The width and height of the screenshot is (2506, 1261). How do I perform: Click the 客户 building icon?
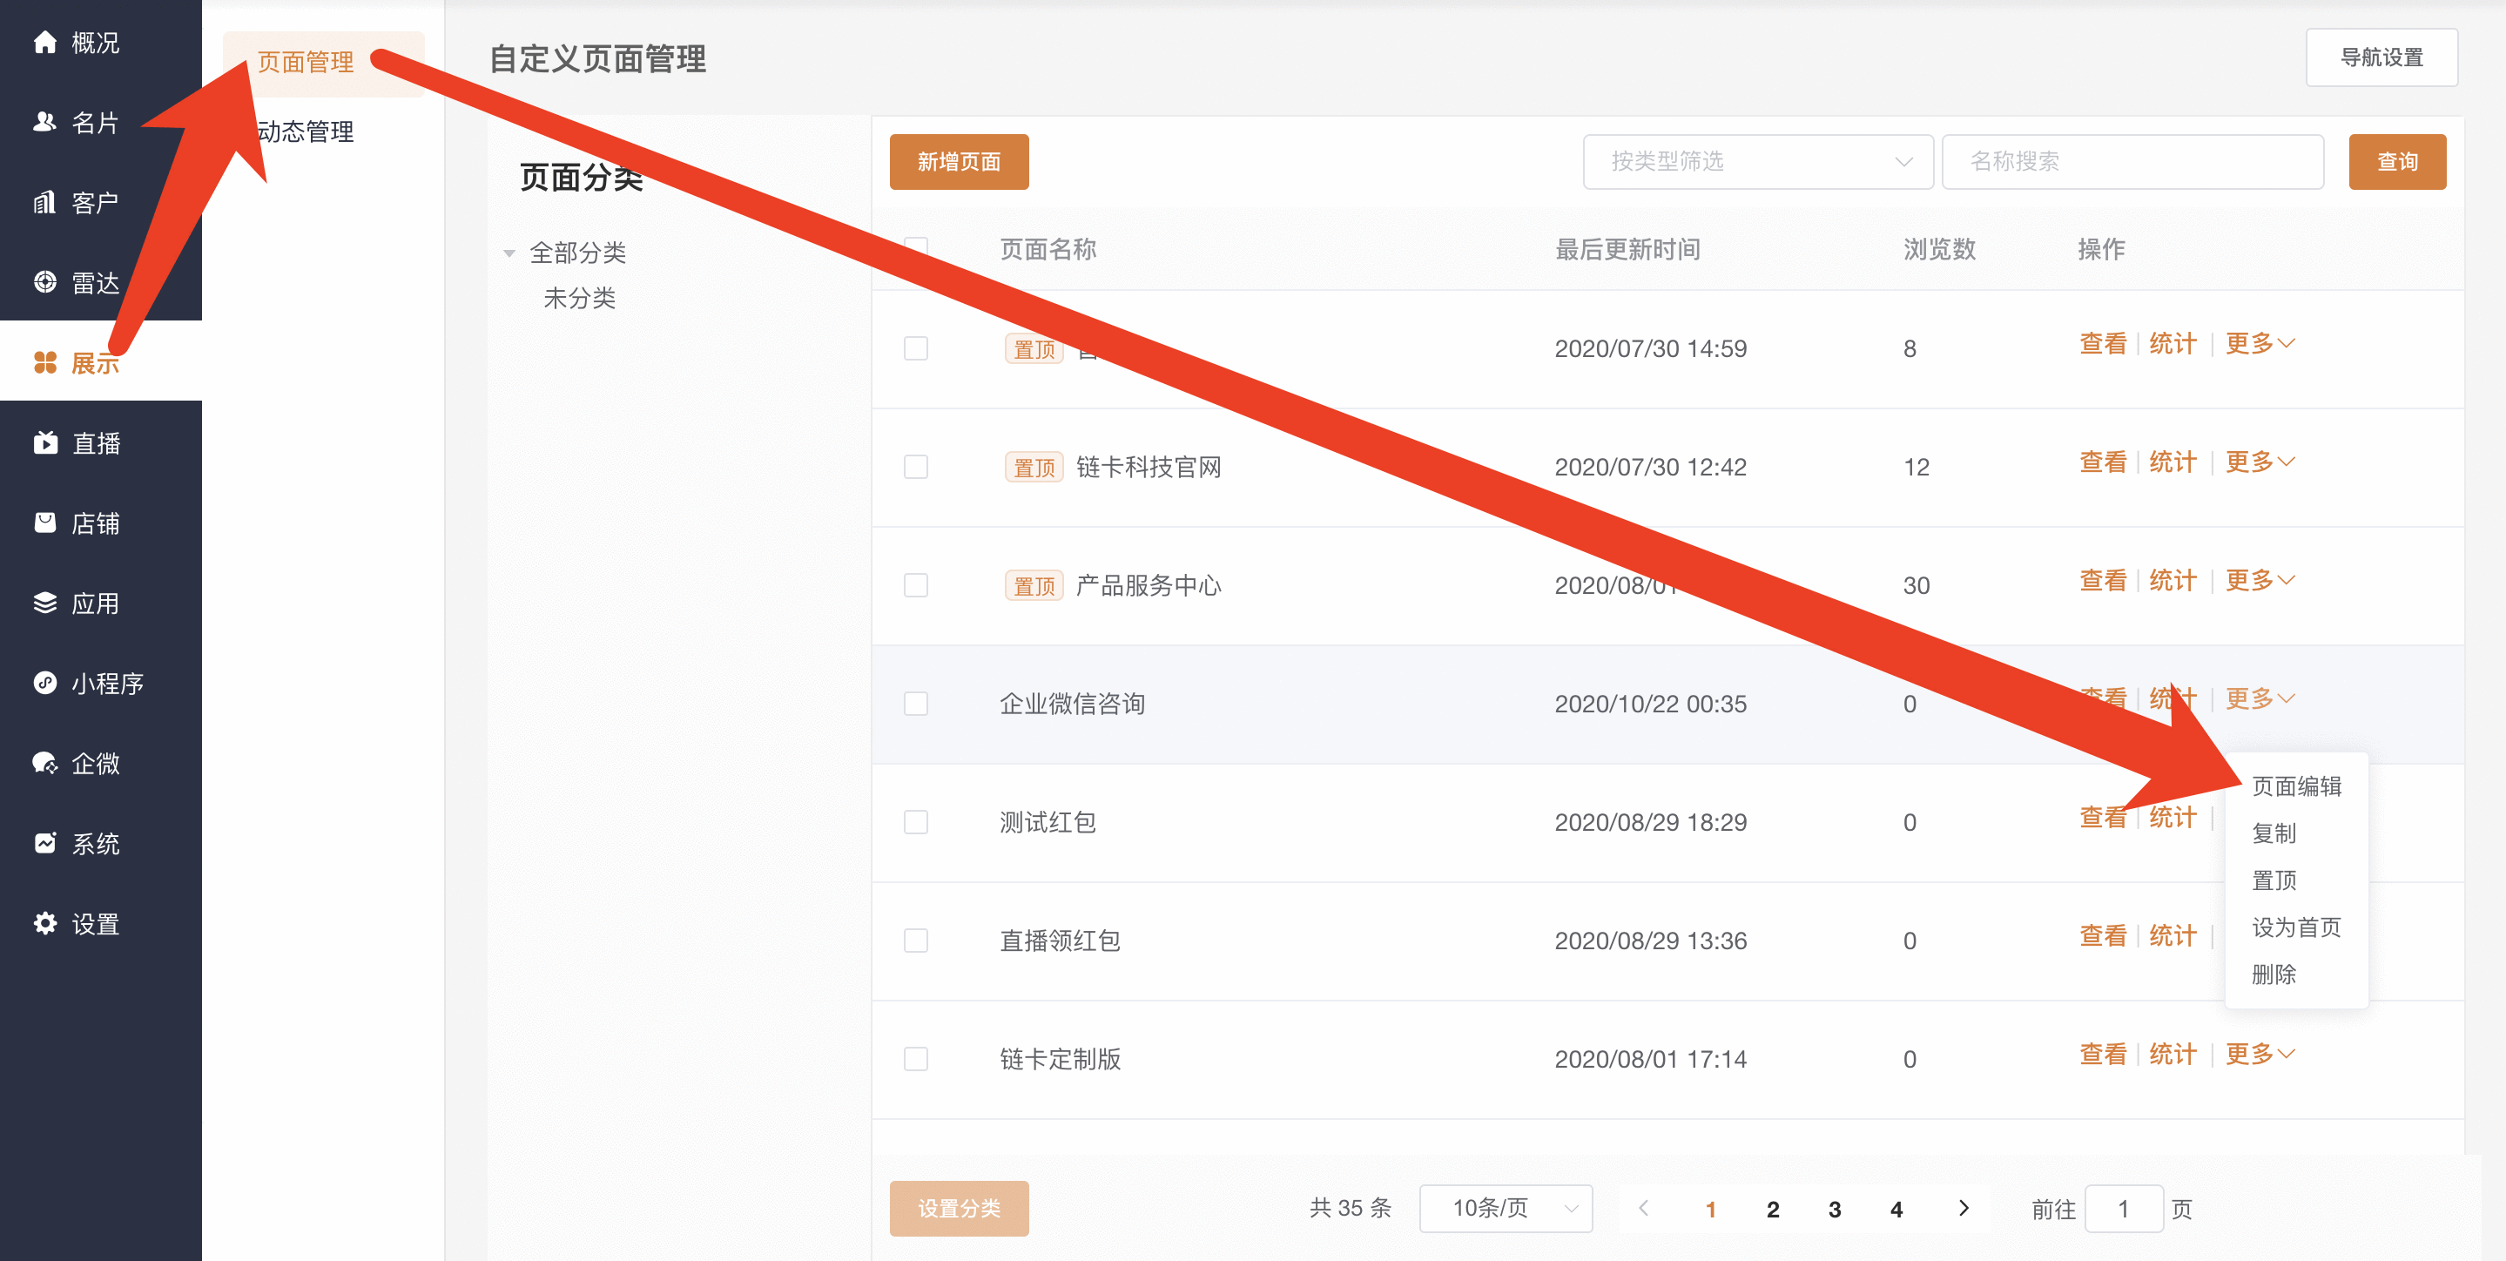[x=44, y=202]
